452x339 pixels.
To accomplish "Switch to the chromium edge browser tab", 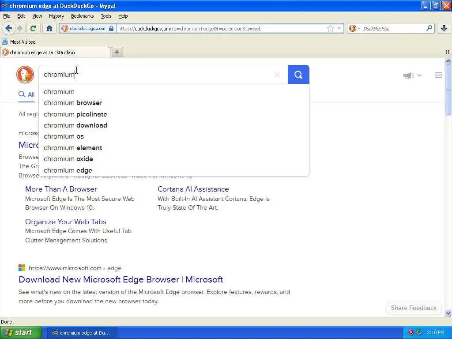I will pos(55,52).
